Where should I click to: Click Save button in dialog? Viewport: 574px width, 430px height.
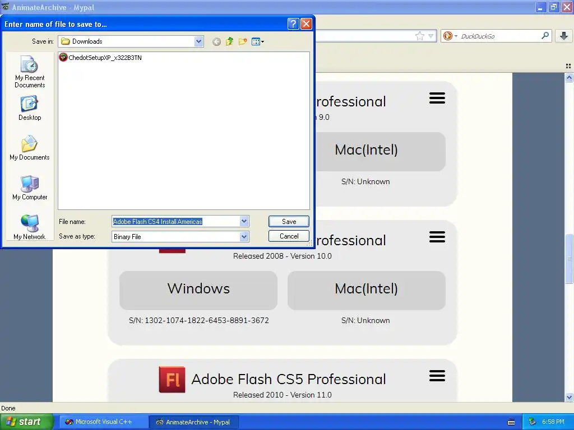[289, 221]
